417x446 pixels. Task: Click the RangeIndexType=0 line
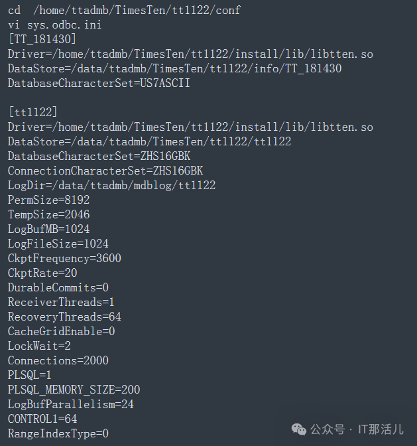58,433
